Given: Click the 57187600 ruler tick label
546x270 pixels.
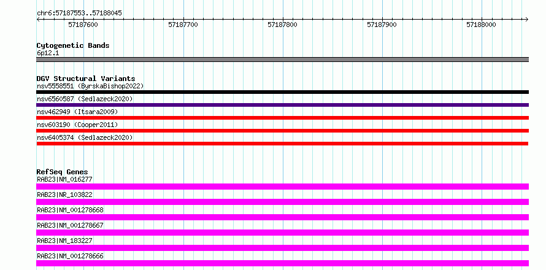Looking at the screenshot, I should click(x=83, y=25).
